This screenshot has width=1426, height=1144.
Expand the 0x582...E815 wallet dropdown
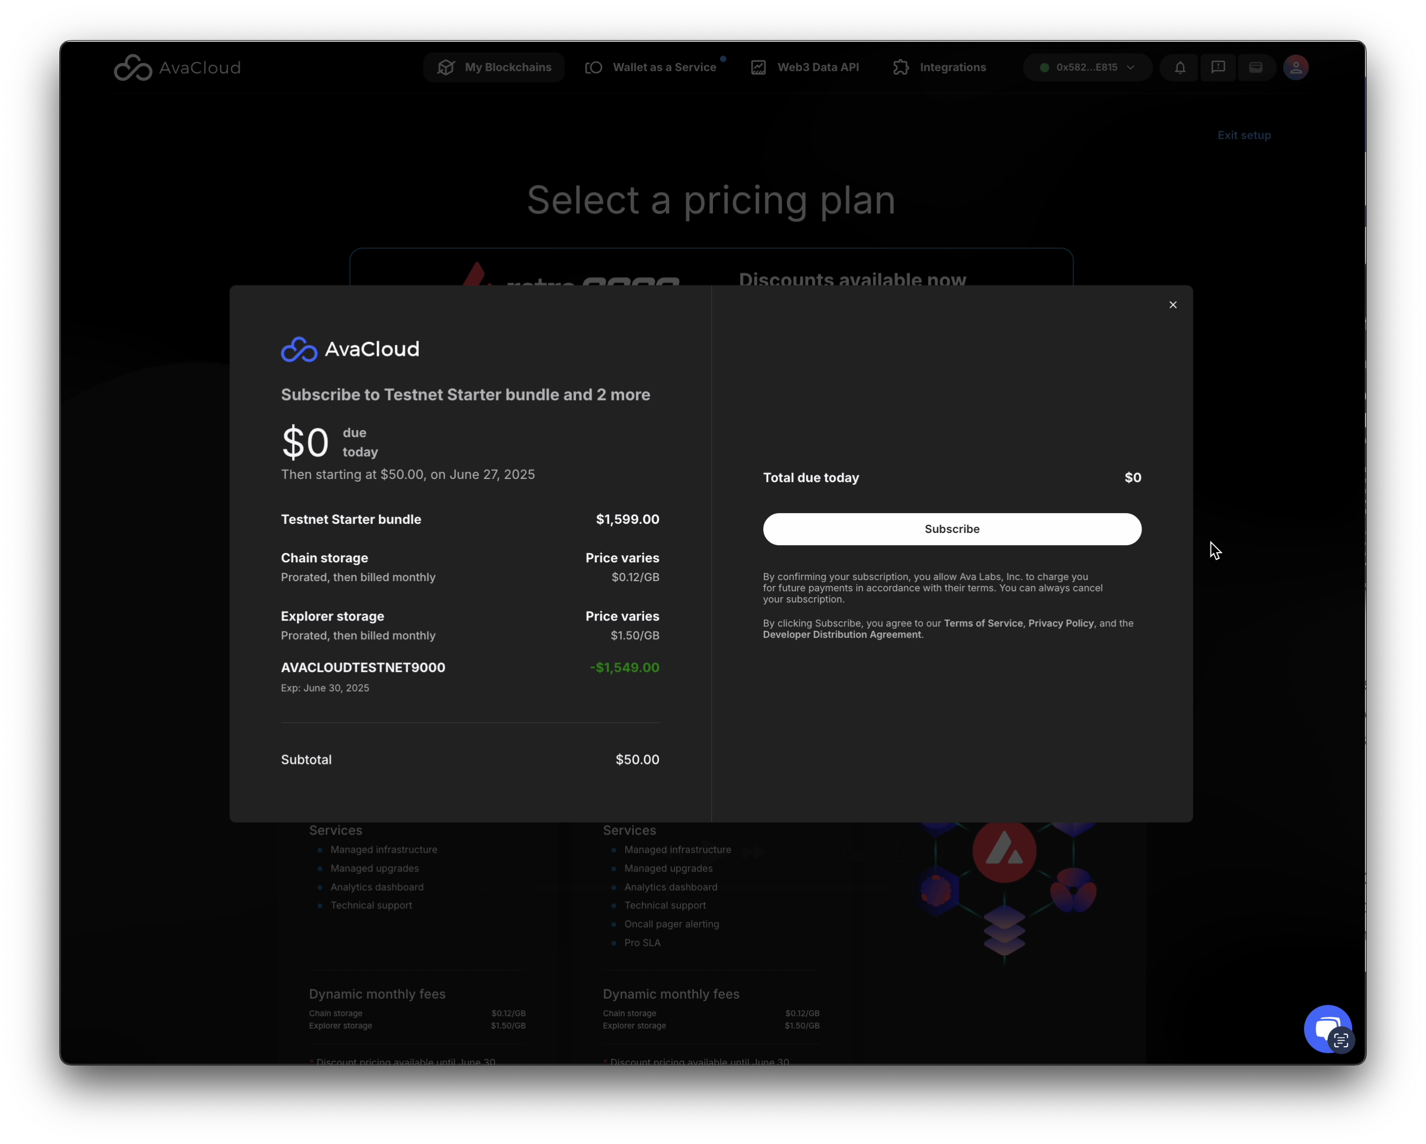pos(1087,67)
